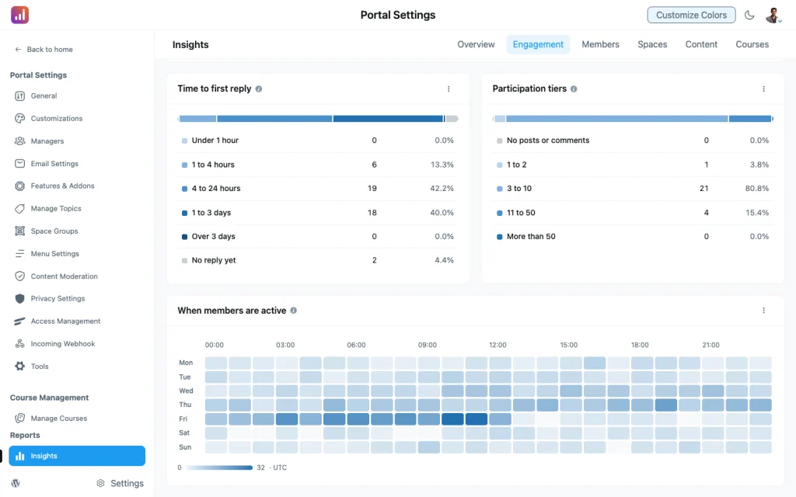The height and width of the screenshot is (497, 796).
Task: Click the Insights bar chart icon
Action: pos(19,456)
